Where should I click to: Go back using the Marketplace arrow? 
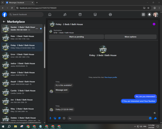[x=4, y=22]
